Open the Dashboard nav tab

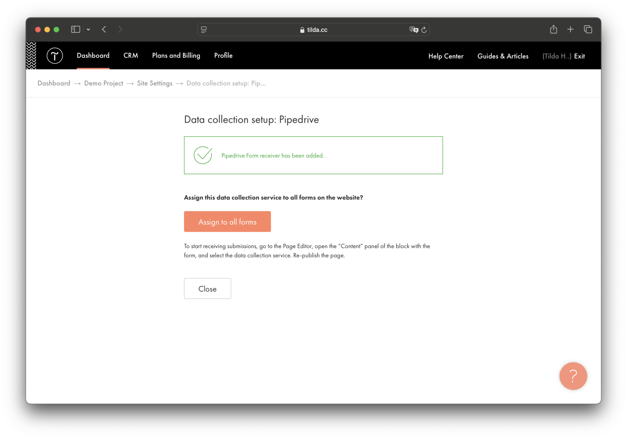coord(93,56)
